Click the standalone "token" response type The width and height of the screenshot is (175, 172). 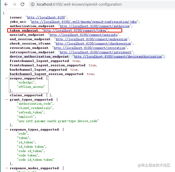pyautogui.click(x=23, y=138)
